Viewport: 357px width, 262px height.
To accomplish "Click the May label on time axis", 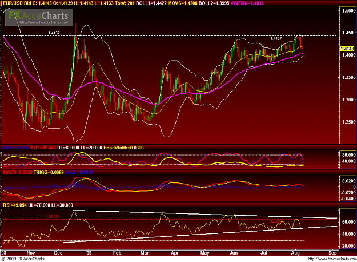I will click(x=204, y=253).
